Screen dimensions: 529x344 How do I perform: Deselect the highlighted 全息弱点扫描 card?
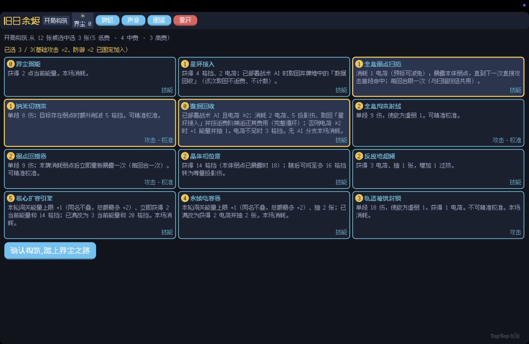pos(438,77)
